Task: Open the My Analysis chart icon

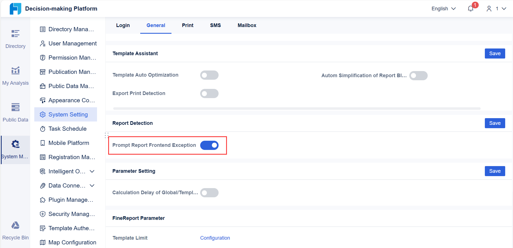Action: pyautogui.click(x=15, y=70)
